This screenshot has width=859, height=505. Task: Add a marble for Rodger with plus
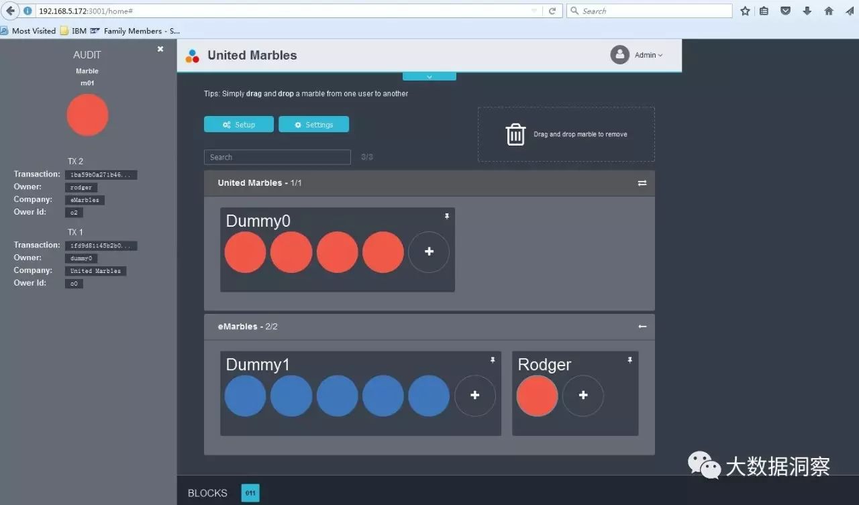[583, 396]
